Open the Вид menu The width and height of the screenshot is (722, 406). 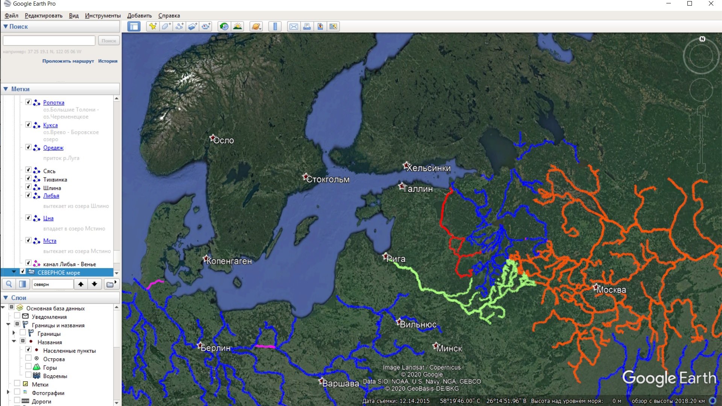(x=74, y=15)
